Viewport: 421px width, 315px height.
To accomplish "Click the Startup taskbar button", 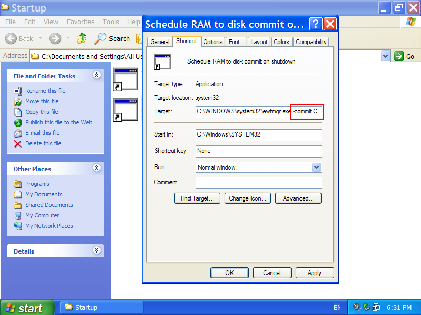I will (101, 308).
